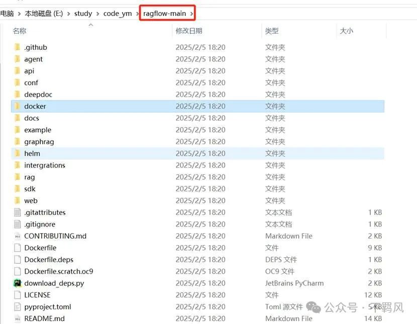Go to 本地磁盘 (E:) in the address bar
Screen dimensions: 417x324
click(x=44, y=14)
